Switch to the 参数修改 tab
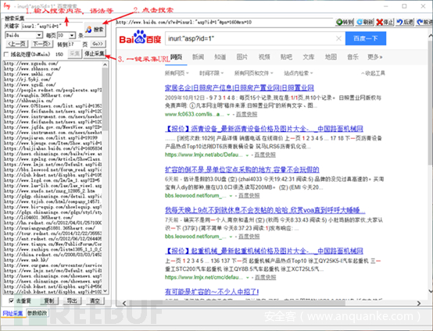The image size is (433, 331). click(x=37, y=313)
